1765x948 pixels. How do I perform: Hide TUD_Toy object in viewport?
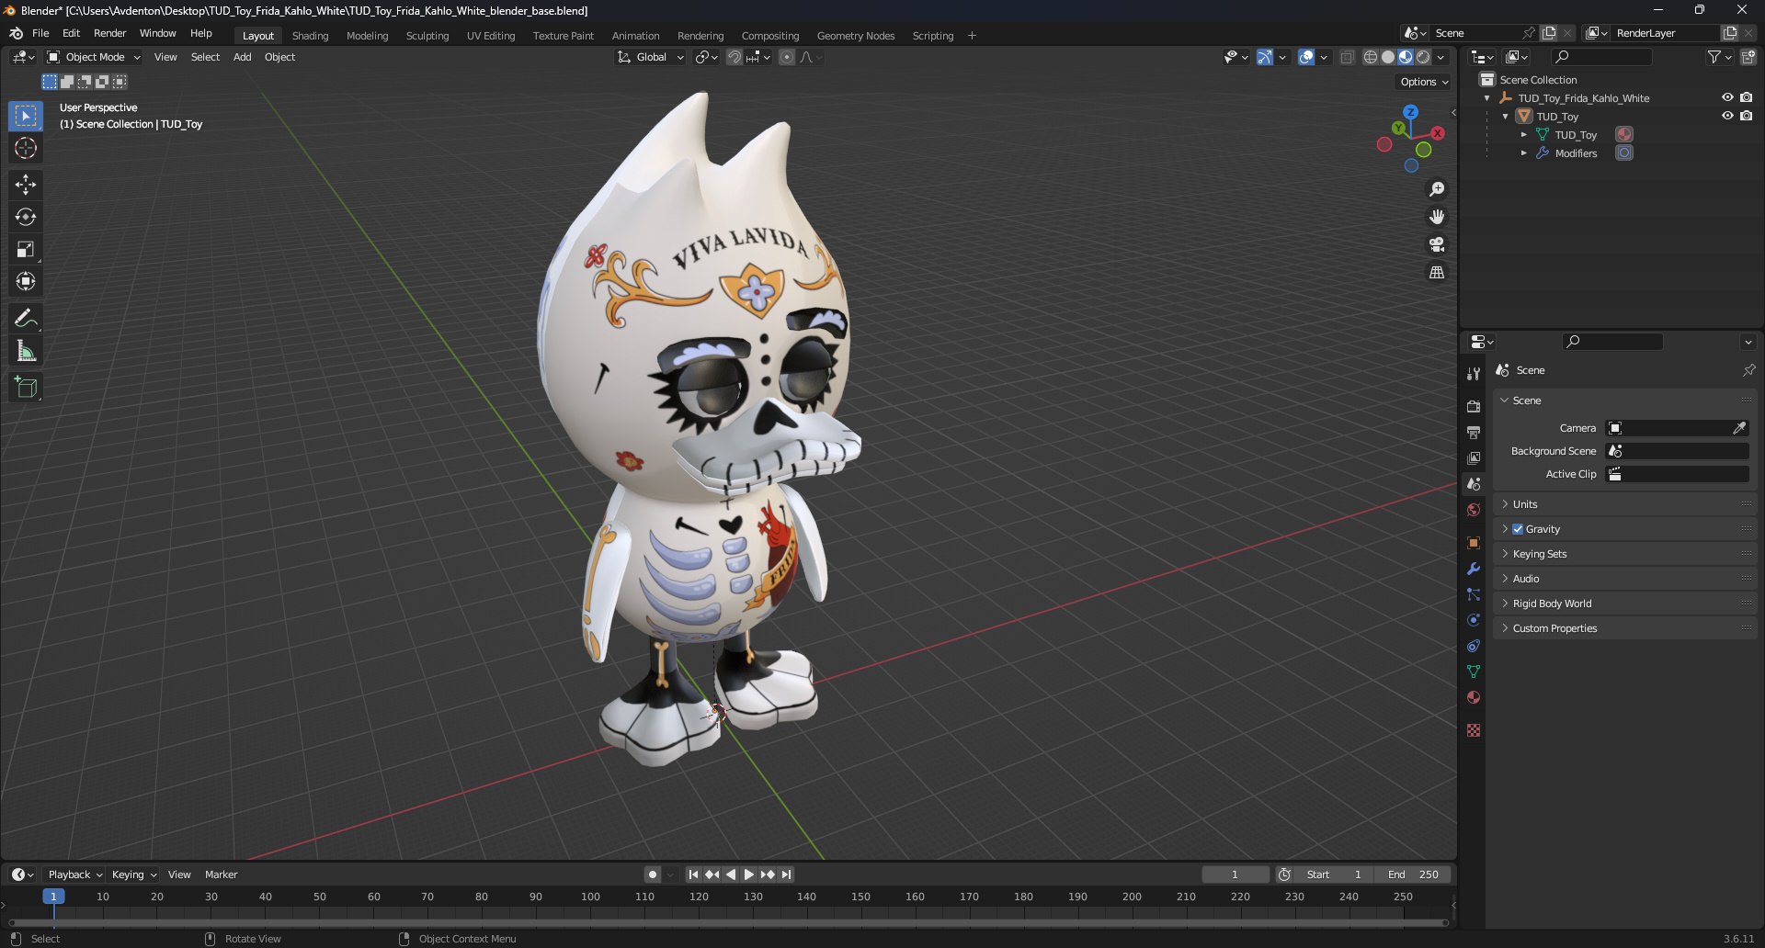click(x=1727, y=116)
